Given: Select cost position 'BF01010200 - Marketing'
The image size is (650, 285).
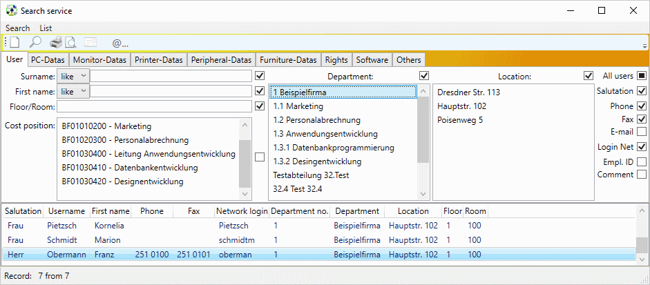Looking at the screenshot, I should pyautogui.click(x=149, y=126).
